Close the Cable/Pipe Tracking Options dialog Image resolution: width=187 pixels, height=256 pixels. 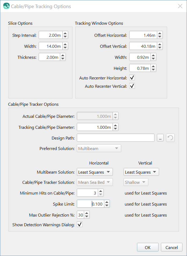pyautogui.click(x=180, y=6)
